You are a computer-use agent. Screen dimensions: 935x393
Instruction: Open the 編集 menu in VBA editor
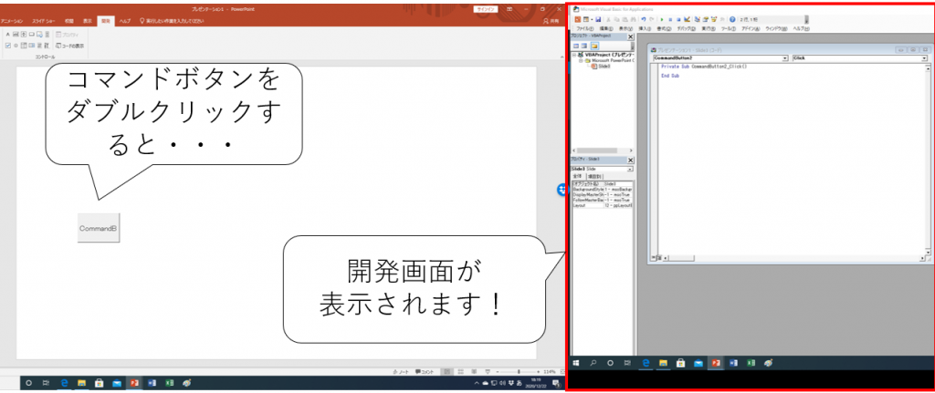pos(606,28)
